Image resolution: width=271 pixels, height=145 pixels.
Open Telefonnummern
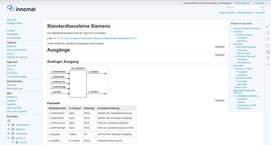click(15, 88)
